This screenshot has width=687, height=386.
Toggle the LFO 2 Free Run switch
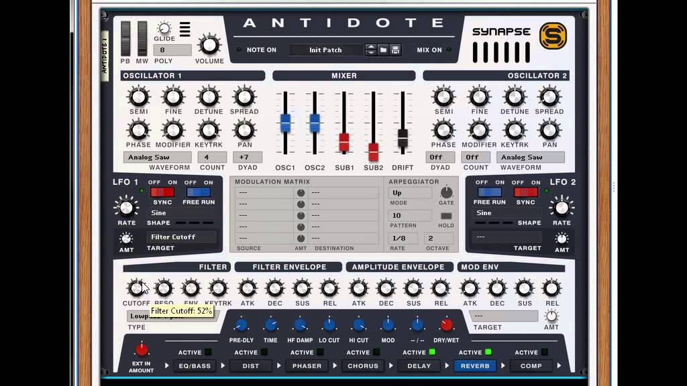[x=489, y=192]
